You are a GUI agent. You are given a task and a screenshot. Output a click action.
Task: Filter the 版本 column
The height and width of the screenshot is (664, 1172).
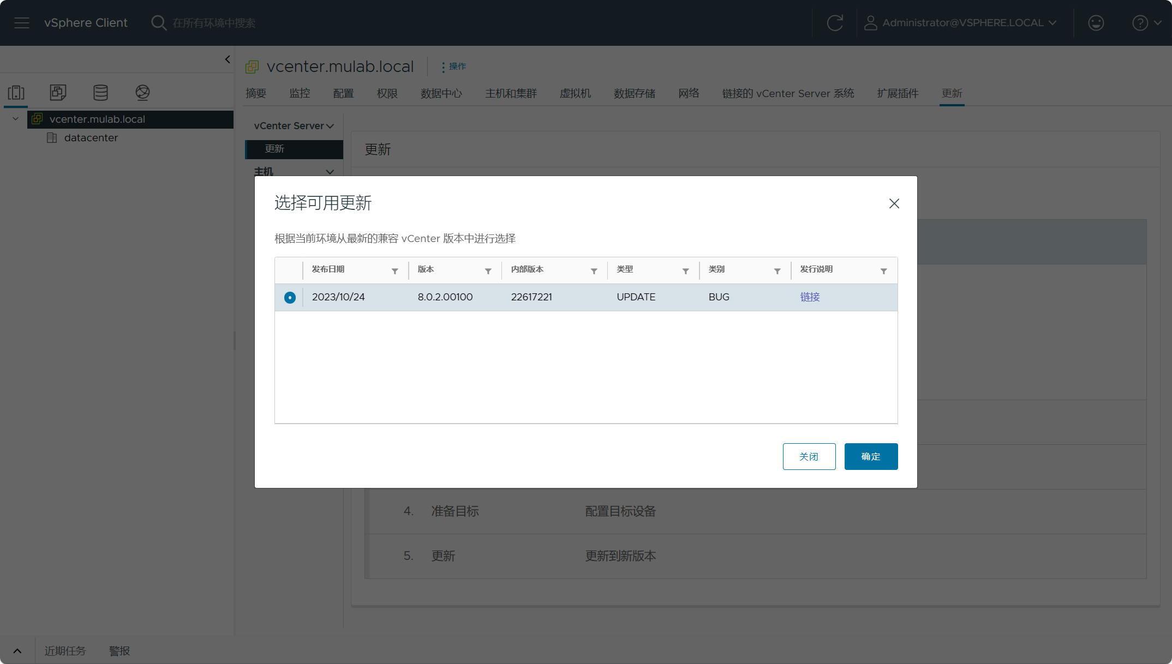(488, 271)
